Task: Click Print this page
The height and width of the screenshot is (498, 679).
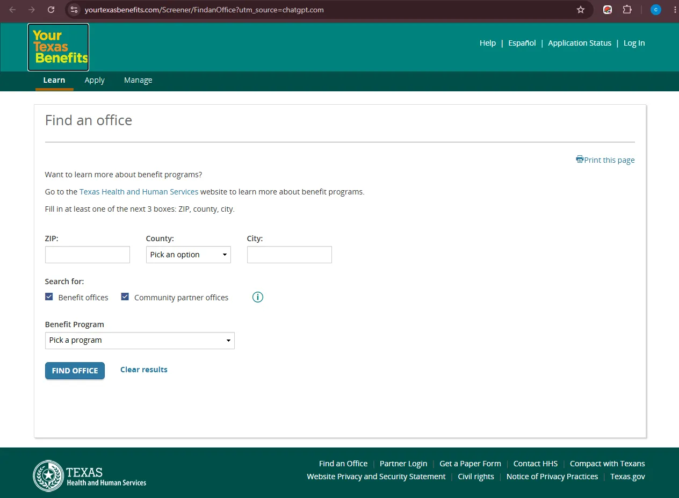Action: [605, 160]
